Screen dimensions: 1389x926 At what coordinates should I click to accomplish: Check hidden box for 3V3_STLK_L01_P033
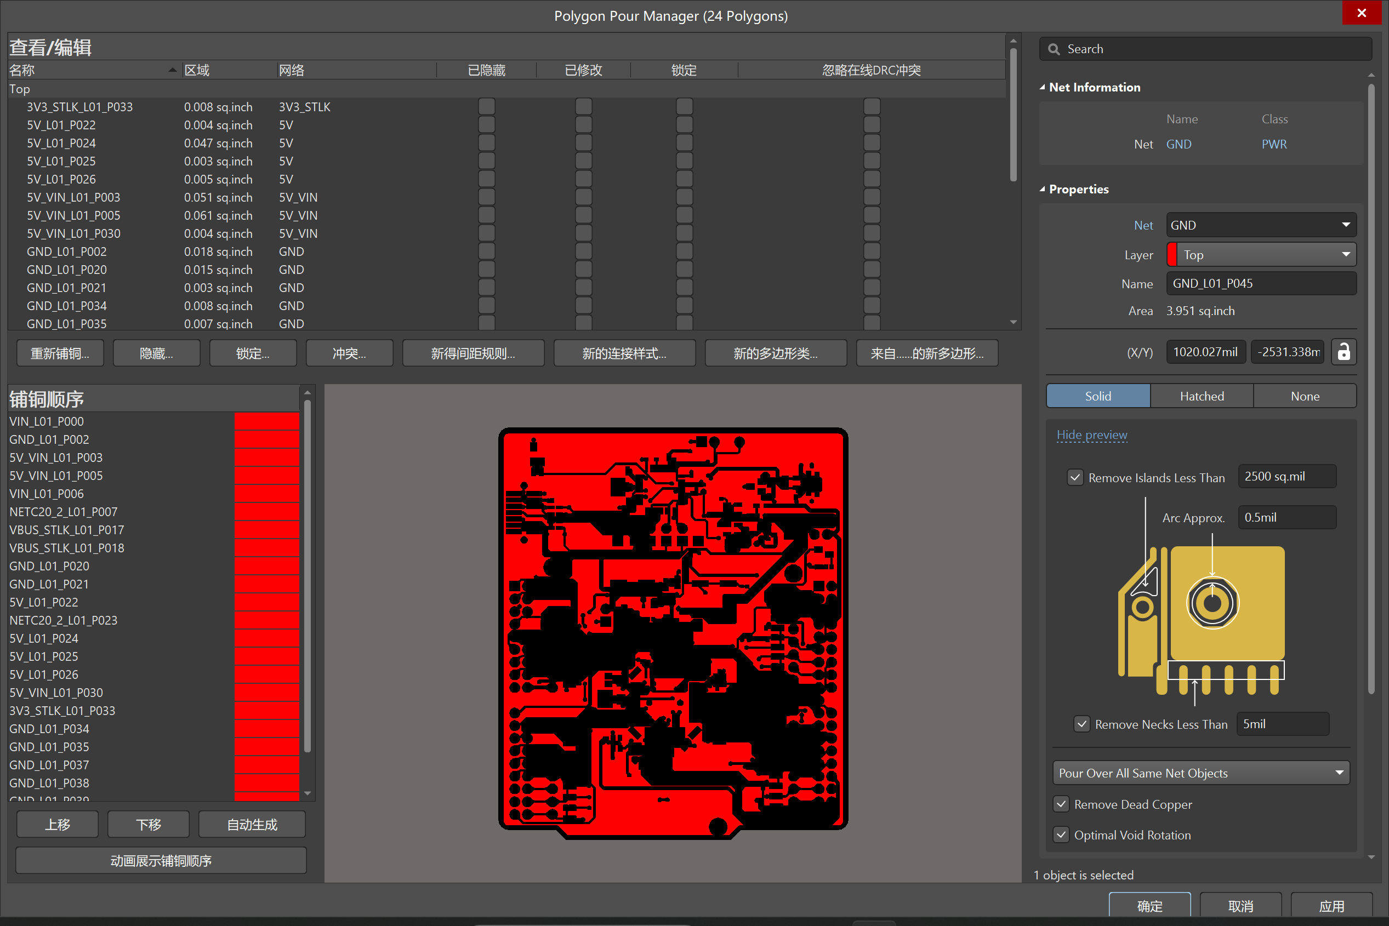click(486, 107)
